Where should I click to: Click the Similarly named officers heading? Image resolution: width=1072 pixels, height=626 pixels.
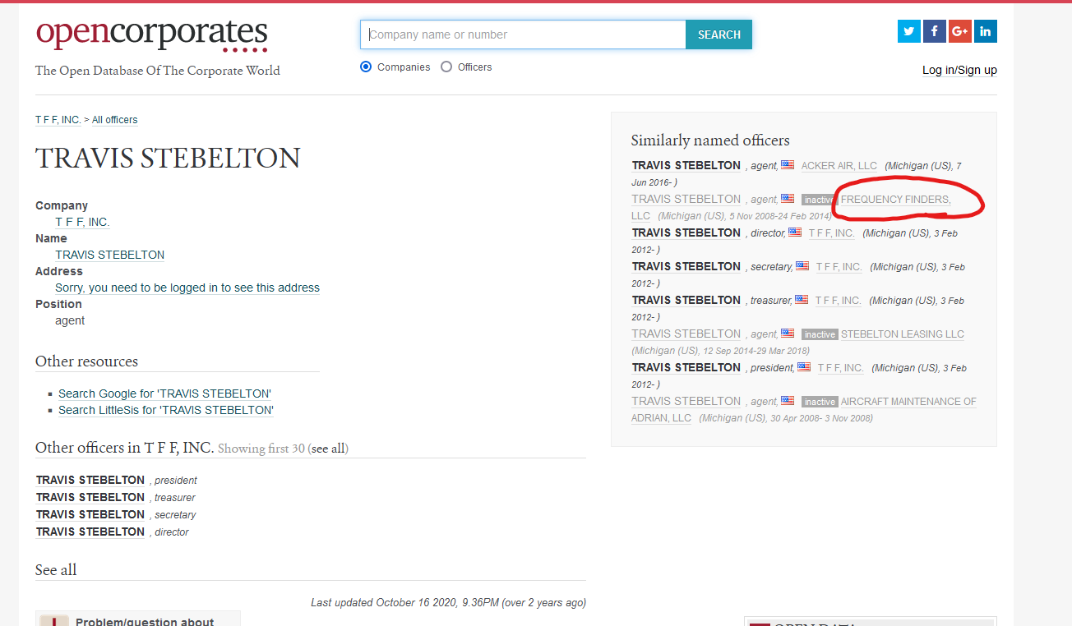[x=710, y=140]
